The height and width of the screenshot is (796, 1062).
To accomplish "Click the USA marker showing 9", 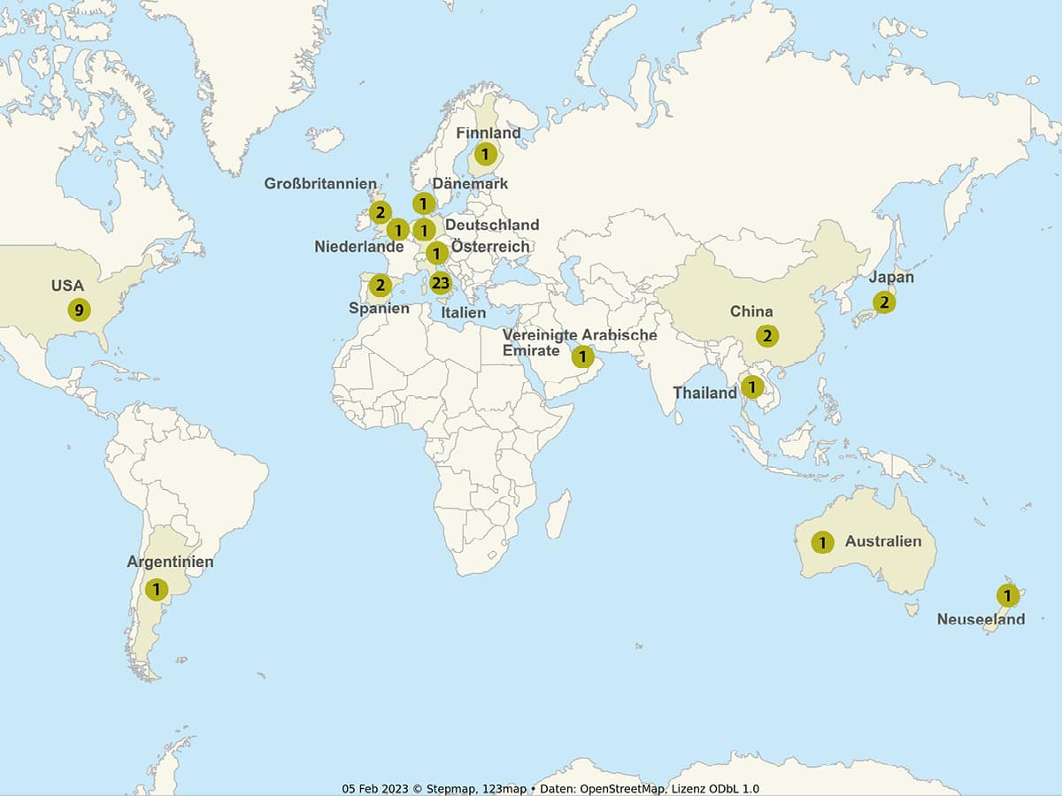I will tap(80, 310).
